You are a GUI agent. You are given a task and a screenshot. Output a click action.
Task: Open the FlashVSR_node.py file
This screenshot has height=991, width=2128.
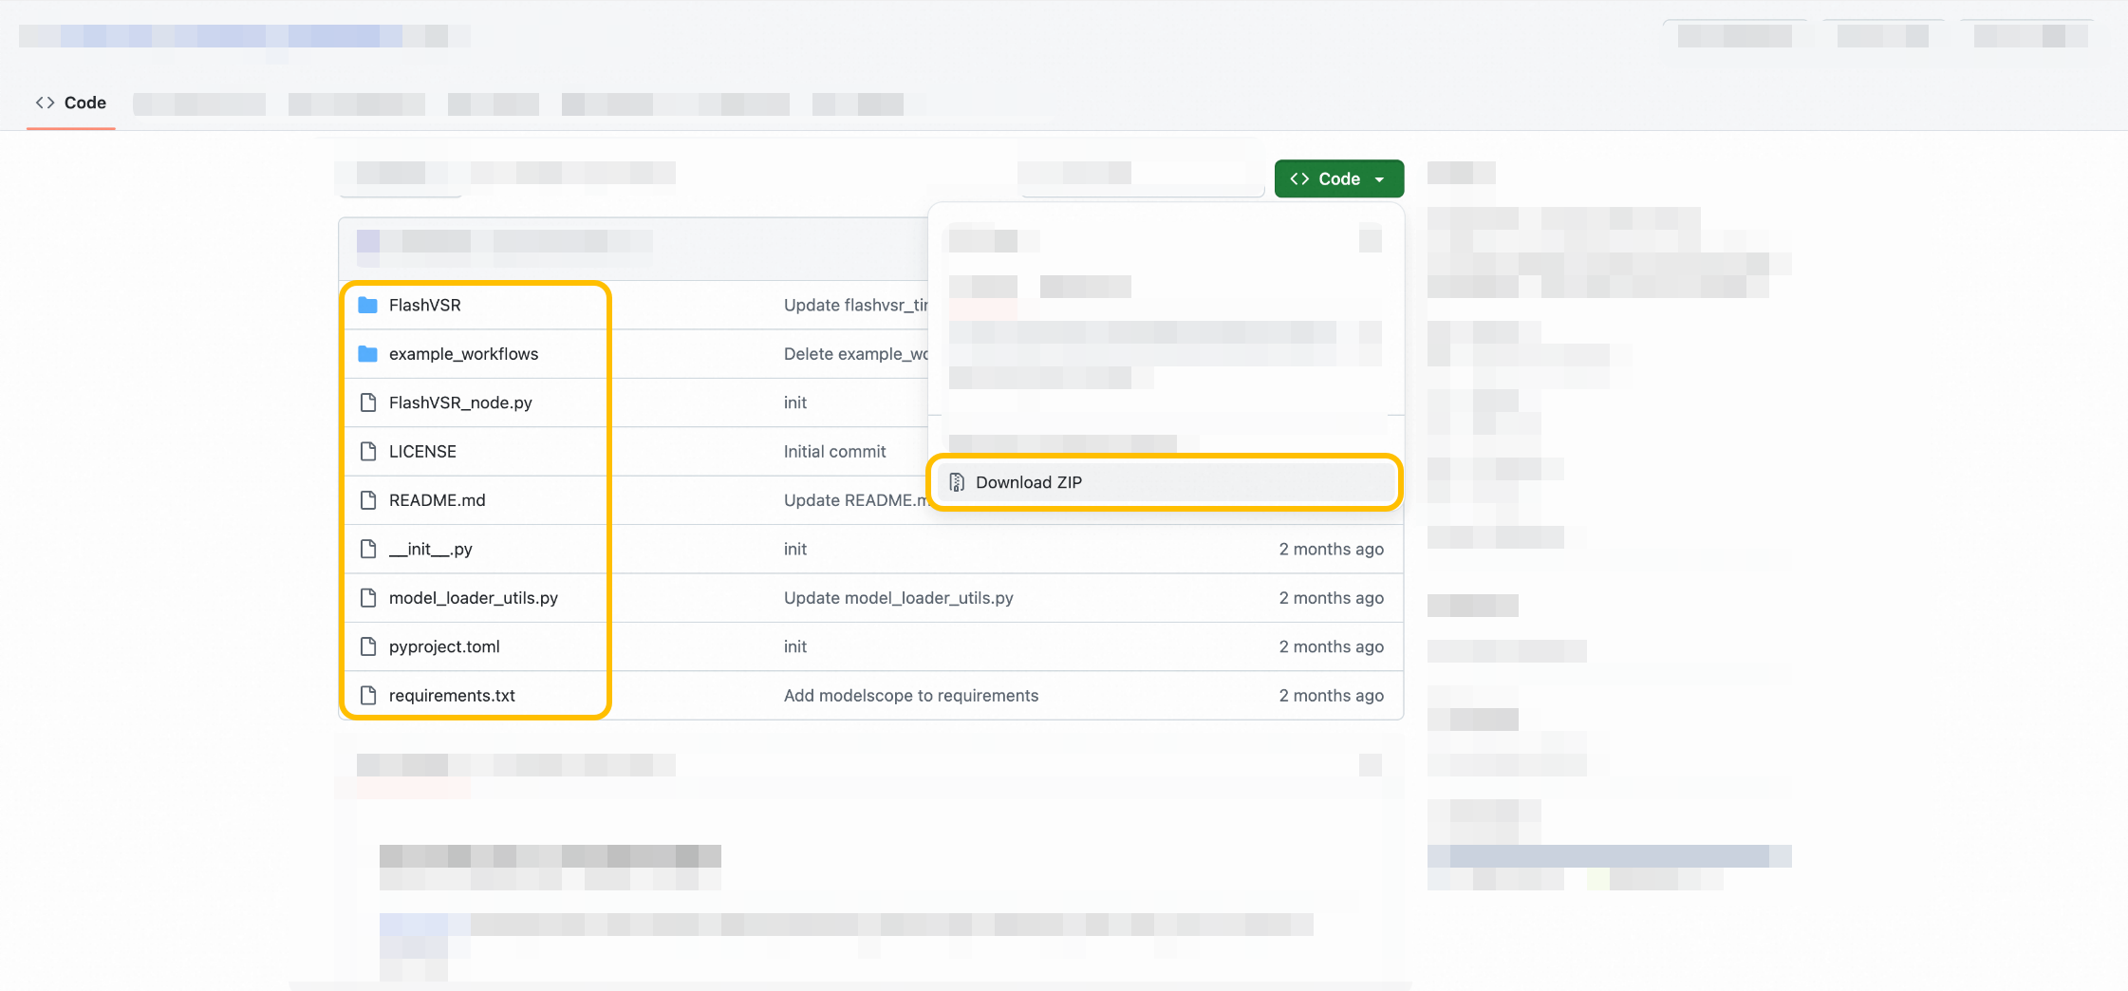tap(460, 402)
